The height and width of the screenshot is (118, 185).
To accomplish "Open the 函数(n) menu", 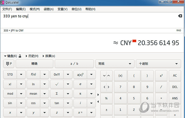I will coord(49,9).
